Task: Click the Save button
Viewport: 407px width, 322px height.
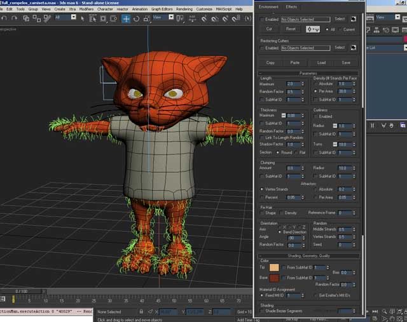Action: [x=346, y=63]
